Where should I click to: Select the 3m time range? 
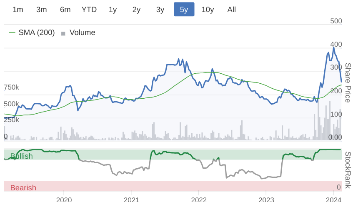42,10
